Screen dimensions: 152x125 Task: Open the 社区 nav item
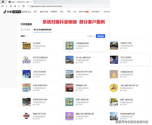tap(75, 12)
